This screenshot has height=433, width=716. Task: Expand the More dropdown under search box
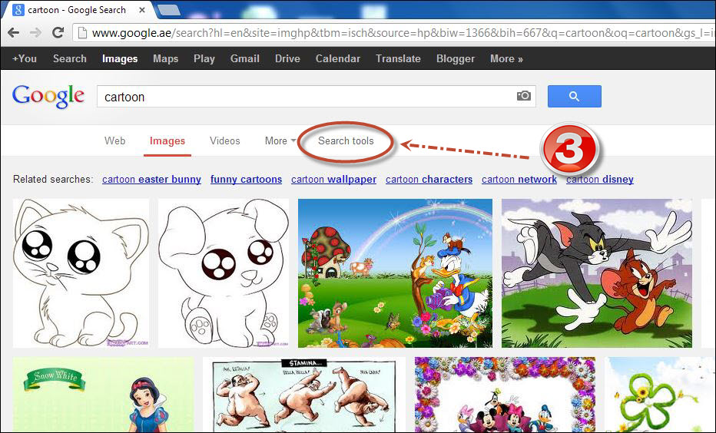tap(280, 140)
